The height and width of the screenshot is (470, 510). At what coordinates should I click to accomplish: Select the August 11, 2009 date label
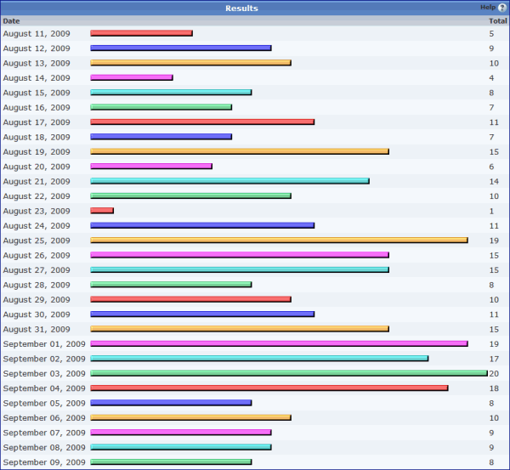(37, 33)
